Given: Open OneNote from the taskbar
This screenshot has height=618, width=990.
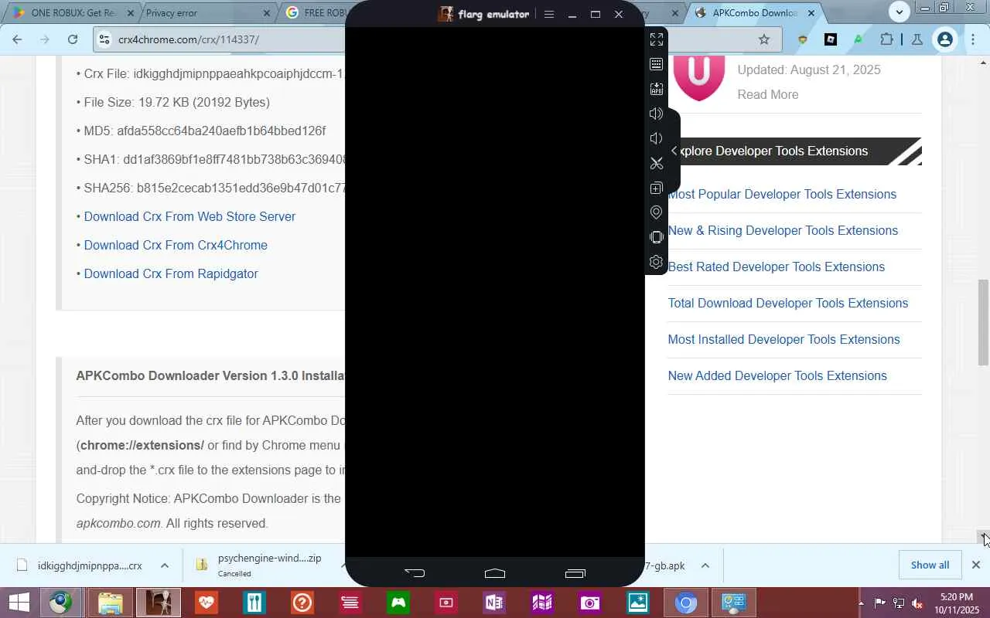Looking at the screenshot, I should click(x=494, y=603).
